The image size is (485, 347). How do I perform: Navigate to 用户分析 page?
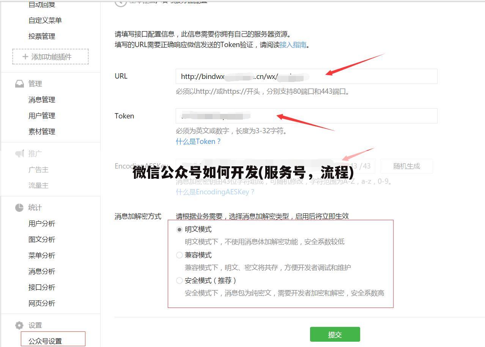point(42,224)
